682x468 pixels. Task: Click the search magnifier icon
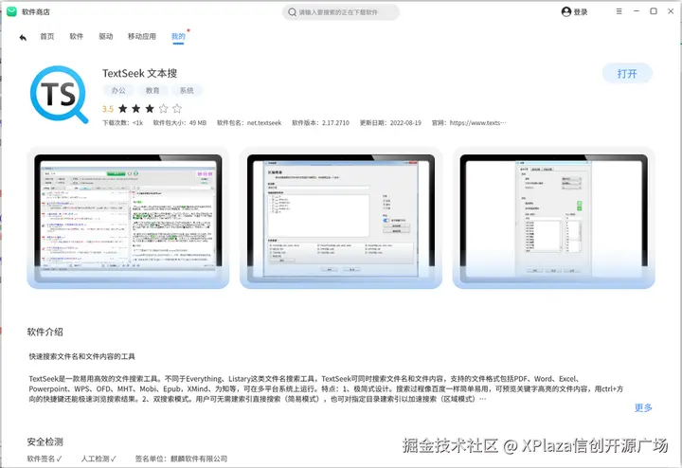[x=293, y=12]
